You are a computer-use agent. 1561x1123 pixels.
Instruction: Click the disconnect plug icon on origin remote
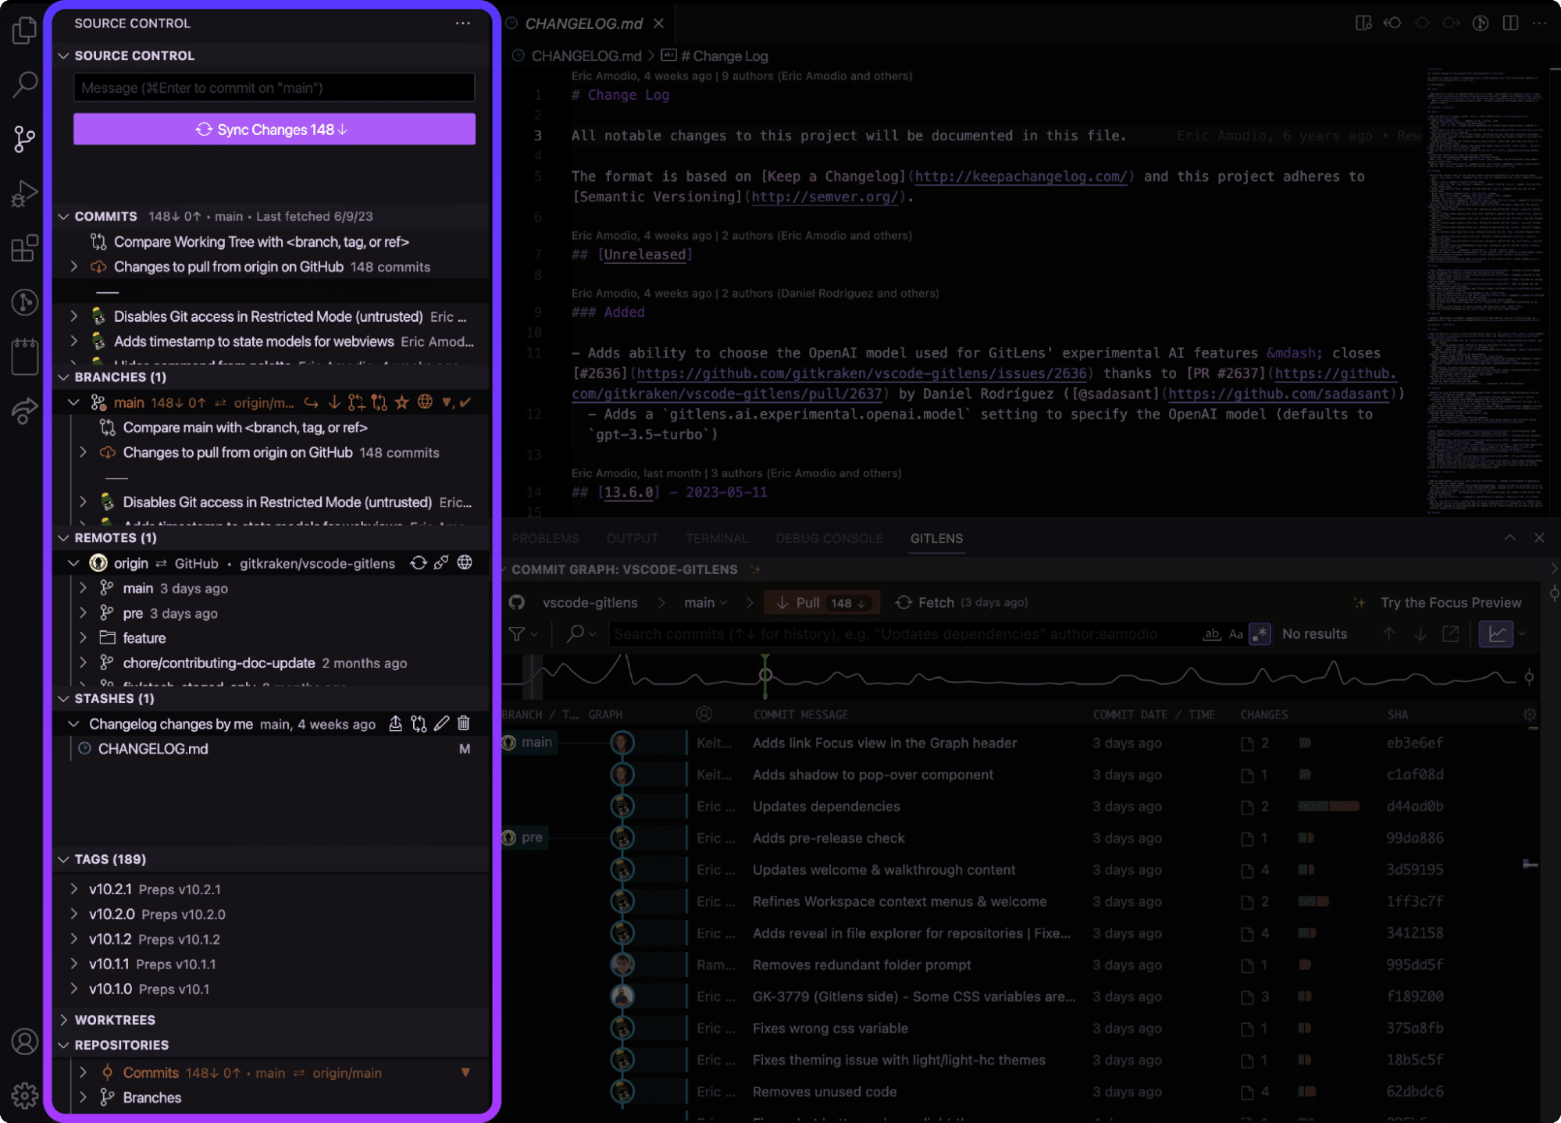(x=441, y=563)
